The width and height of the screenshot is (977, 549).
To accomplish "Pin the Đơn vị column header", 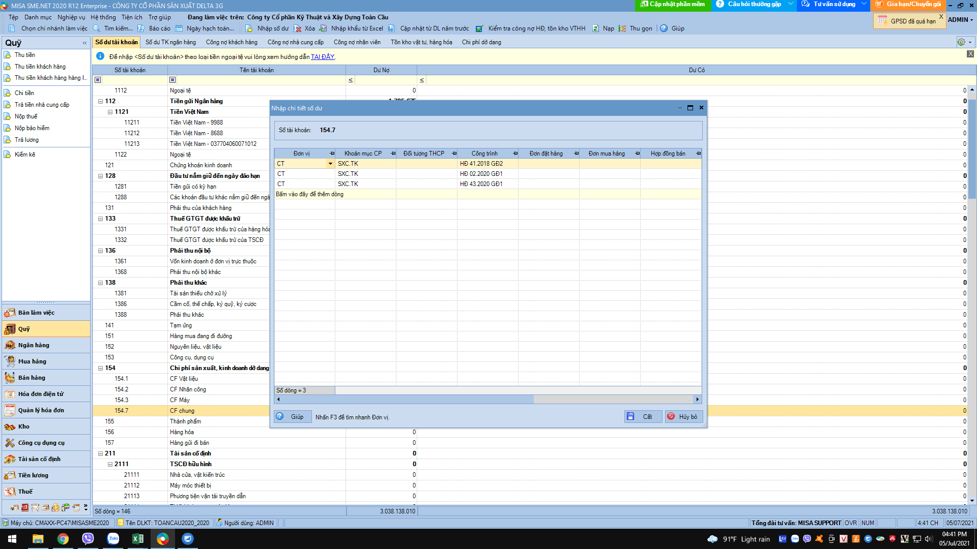I will (x=332, y=154).
